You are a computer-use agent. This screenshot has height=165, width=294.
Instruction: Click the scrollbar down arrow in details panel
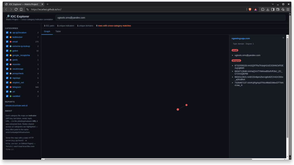click(287, 157)
